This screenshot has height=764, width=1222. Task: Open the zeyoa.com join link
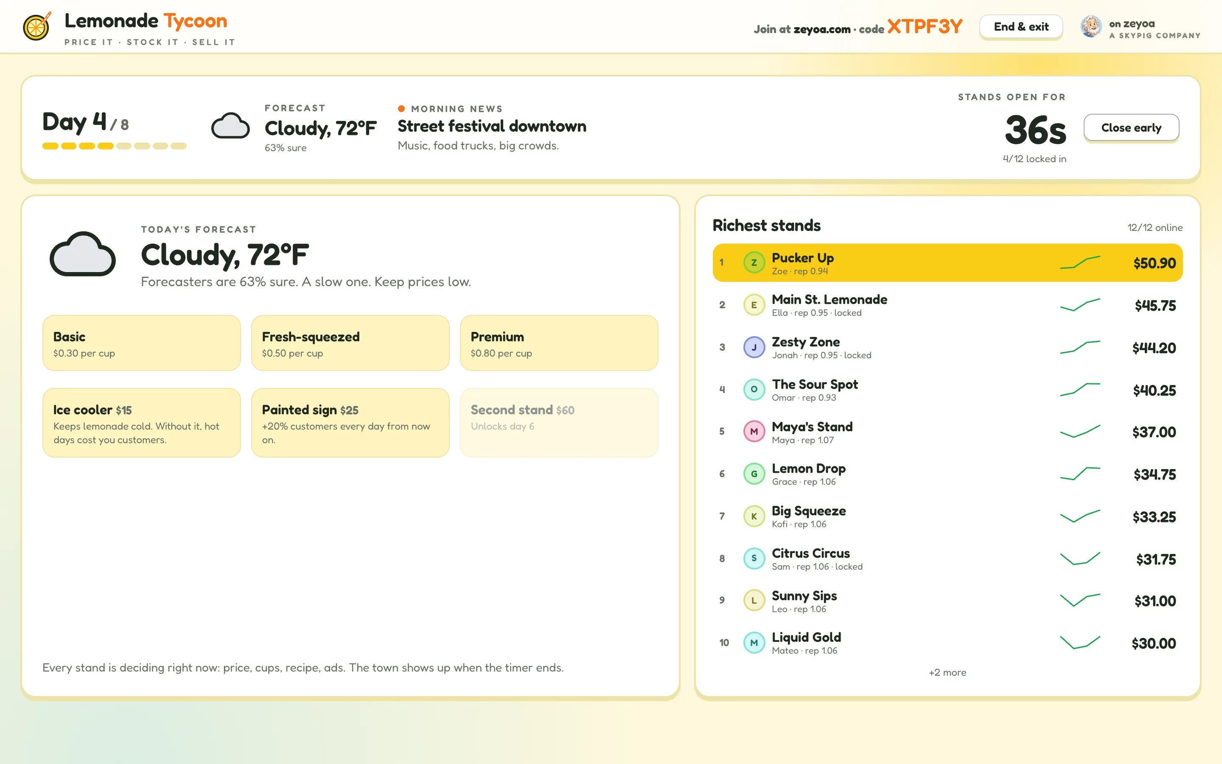(821, 29)
